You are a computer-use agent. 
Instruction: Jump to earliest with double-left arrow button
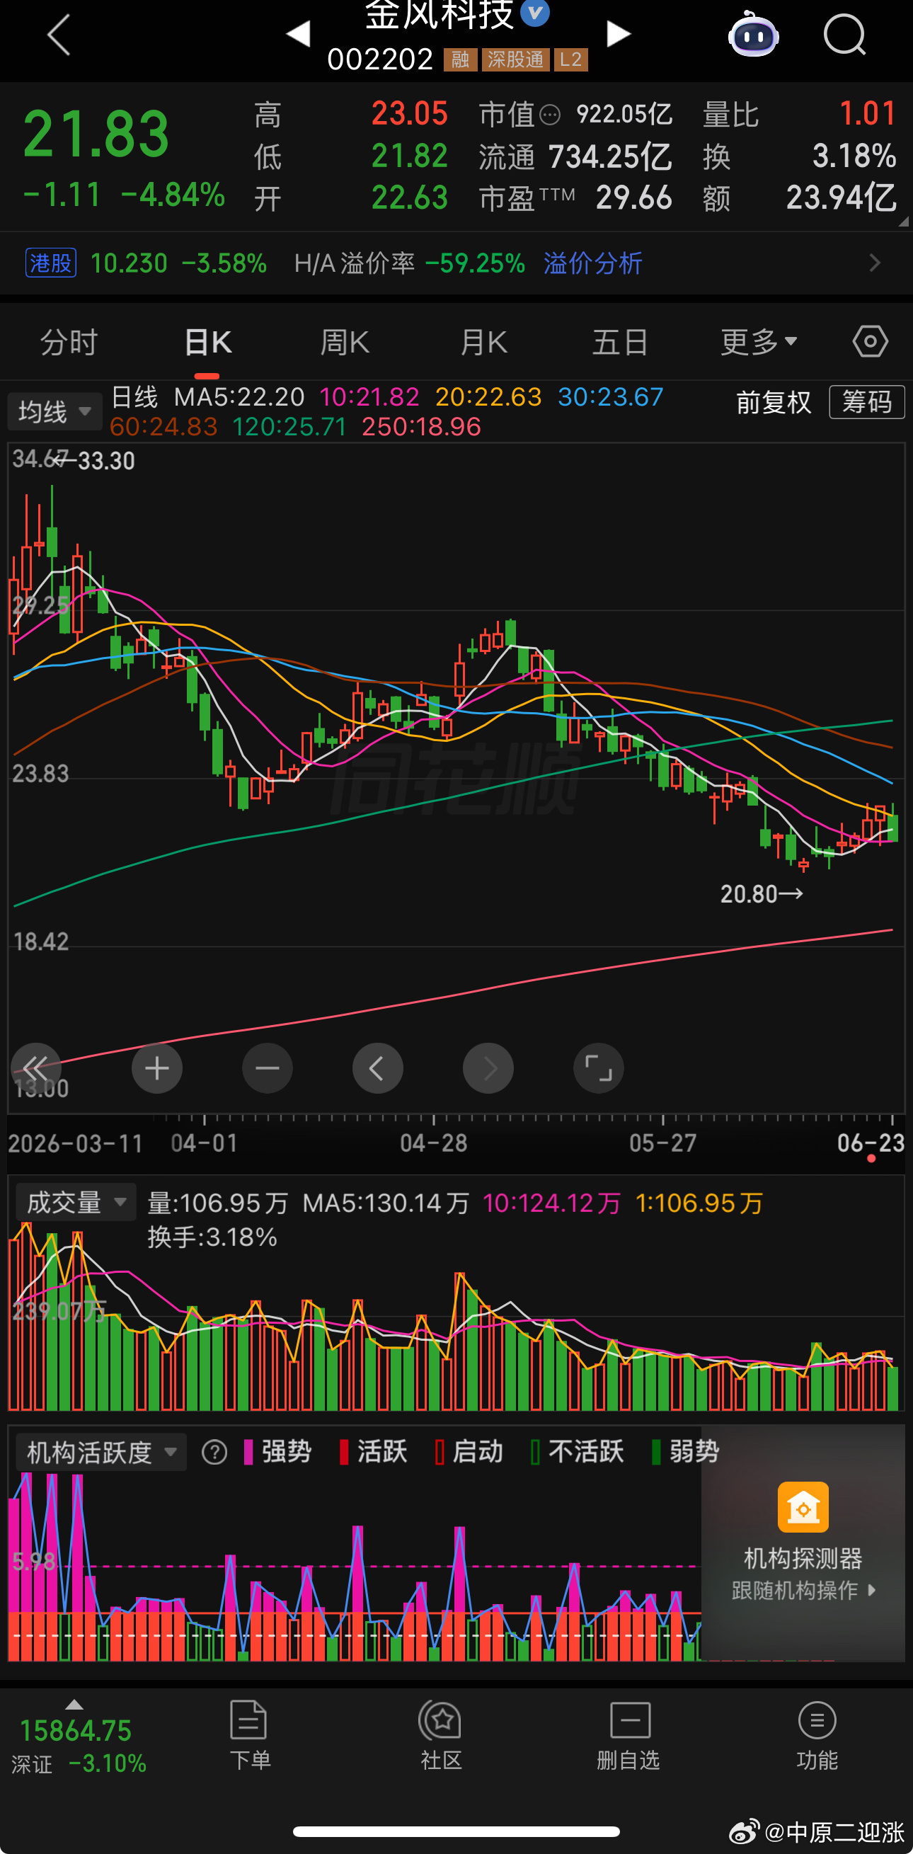[36, 1068]
